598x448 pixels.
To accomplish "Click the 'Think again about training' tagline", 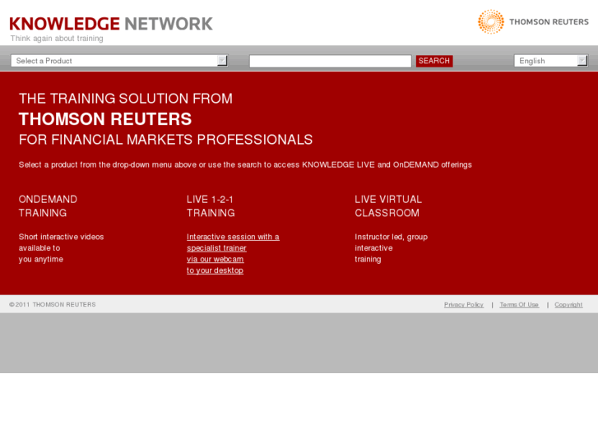I will point(57,39).
